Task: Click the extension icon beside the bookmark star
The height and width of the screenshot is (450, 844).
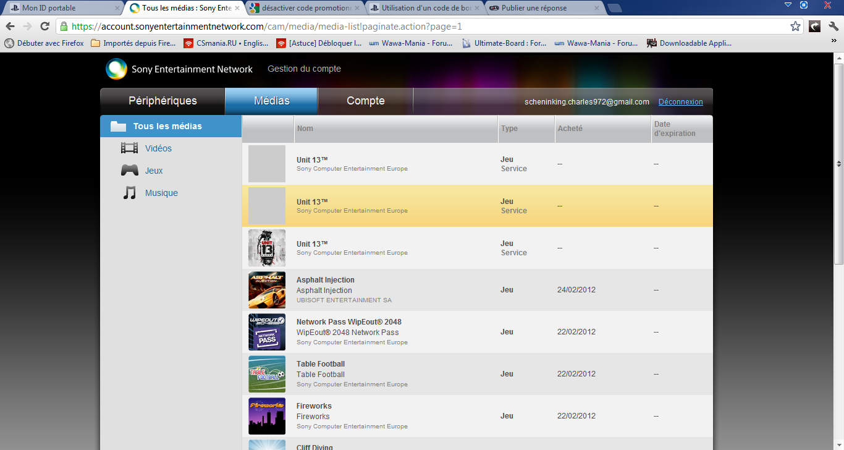Action: click(x=815, y=27)
